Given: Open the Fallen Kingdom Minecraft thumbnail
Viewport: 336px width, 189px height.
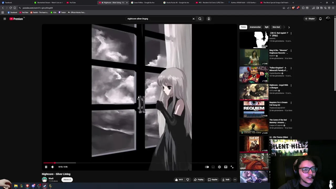Looking at the screenshot, I should 254,75.
